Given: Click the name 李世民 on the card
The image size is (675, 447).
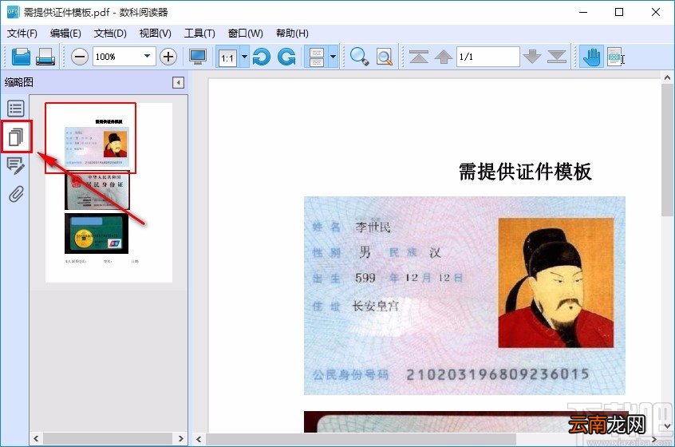Looking at the screenshot, I should pos(373,227).
